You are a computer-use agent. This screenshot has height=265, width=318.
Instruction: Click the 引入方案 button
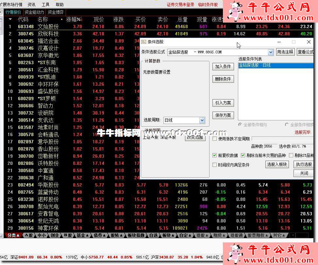(223, 103)
